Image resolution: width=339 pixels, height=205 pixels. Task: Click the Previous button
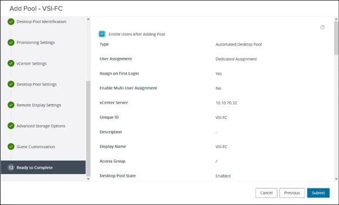pos(292,193)
